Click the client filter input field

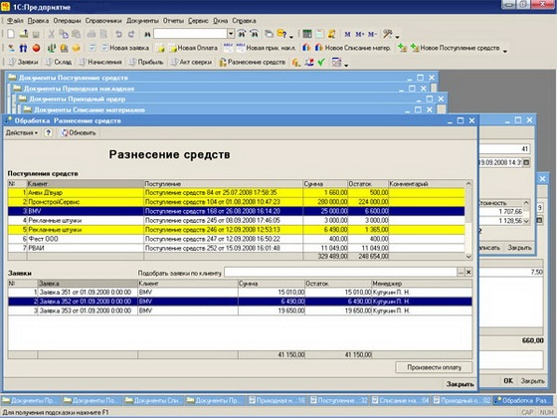point(340,273)
